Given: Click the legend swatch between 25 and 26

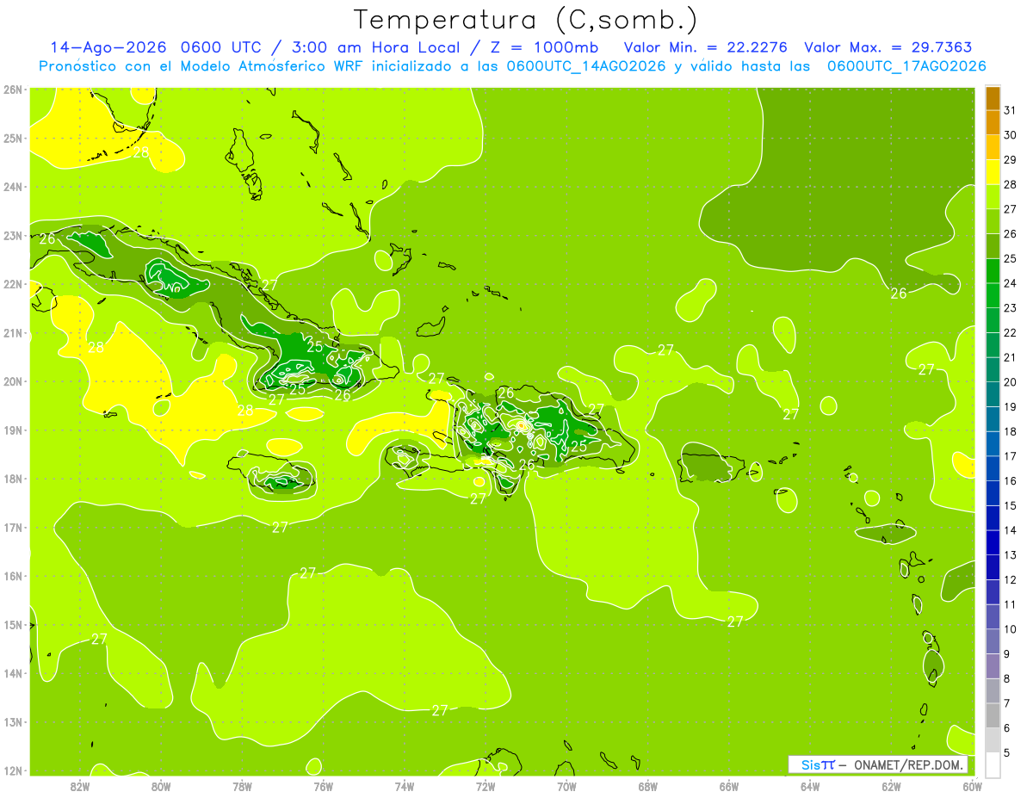Looking at the screenshot, I should (993, 246).
